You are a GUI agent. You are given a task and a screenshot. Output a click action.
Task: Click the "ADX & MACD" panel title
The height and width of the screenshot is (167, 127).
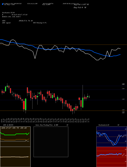[8, 125]
